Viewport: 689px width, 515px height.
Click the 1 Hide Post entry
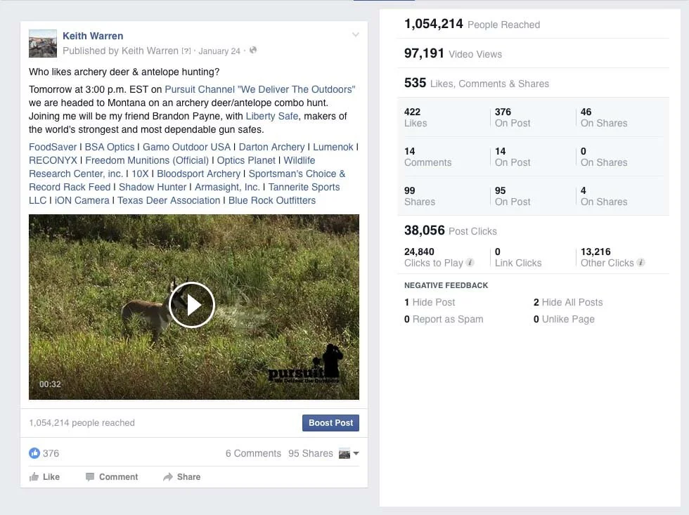[x=430, y=303]
